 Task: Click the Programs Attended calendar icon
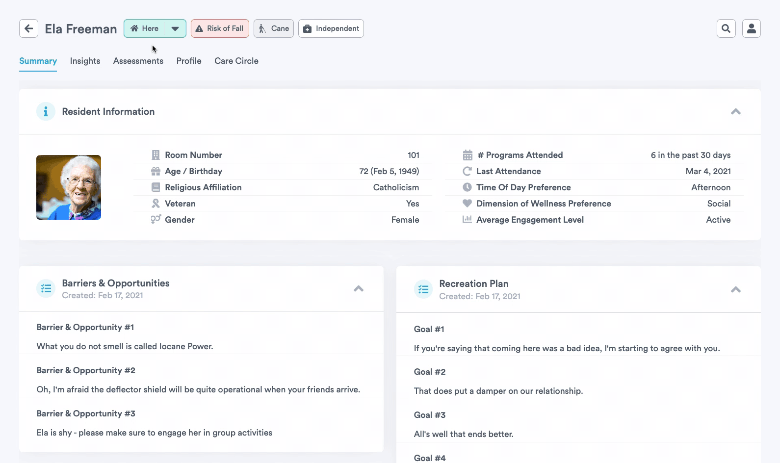click(468, 155)
